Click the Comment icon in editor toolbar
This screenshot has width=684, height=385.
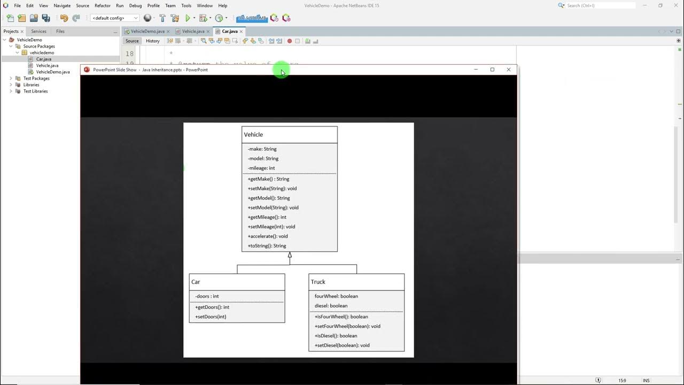point(308,41)
